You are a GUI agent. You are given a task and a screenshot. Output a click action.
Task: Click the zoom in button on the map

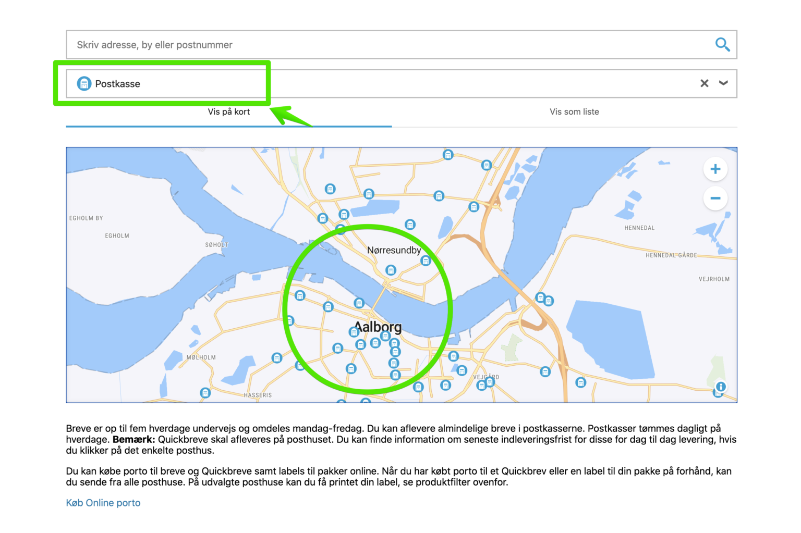715,169
